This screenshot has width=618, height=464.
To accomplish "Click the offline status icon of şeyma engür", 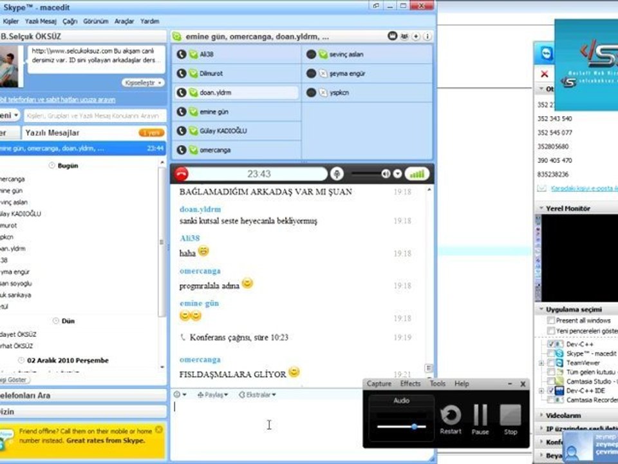I will 323,73.
